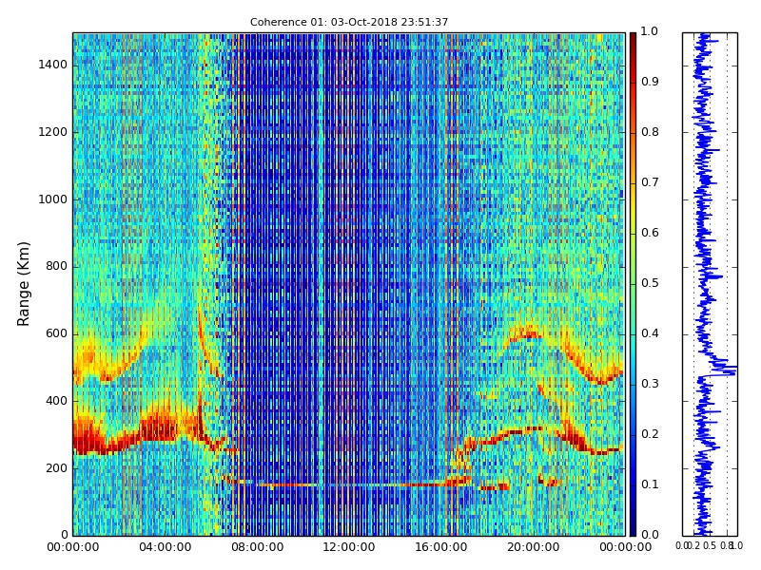Screen dimensions: 761x570
Task: Click the 0.6 colorbar tick label
Action: [650, 233]
